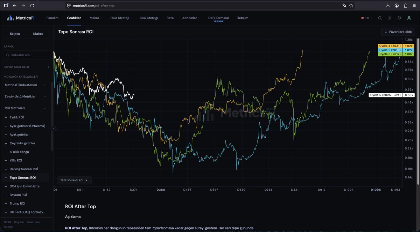Open the browser hamburger menu
Viewport: 420px width, 232px height.
tap(414, 6)
